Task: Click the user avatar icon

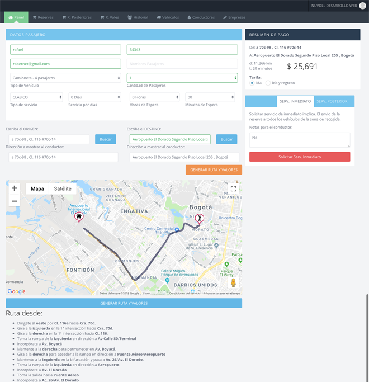Action: 362,6
